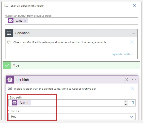Collapse the Condition header
The width and height of the screenshot is (143, 124).
point(71,33)
